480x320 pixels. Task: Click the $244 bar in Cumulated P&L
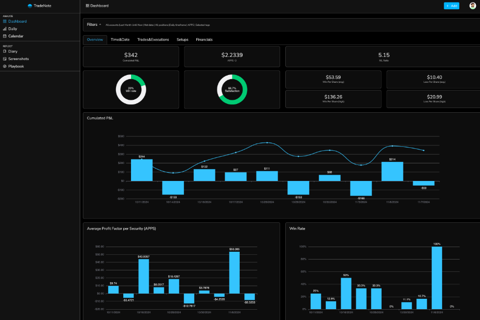(x=141, y=170)
